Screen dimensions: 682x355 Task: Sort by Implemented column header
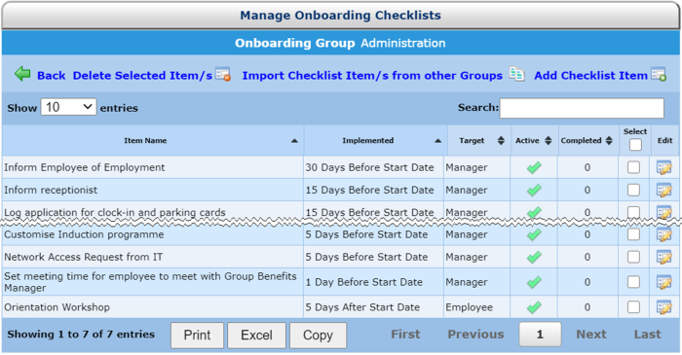(376, 141)
